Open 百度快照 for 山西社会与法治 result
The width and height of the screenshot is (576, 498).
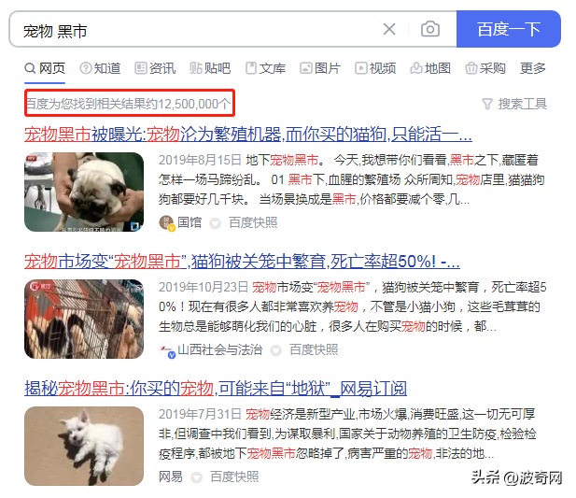pos(314,349)
